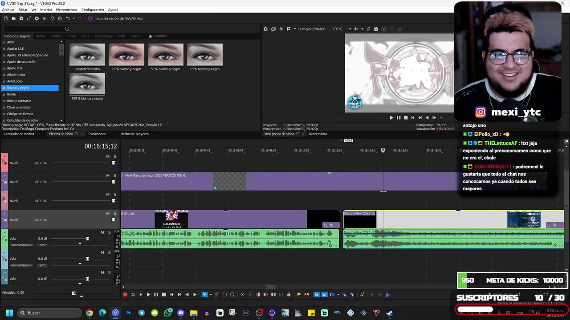Open project properties gear in main toolbar

[37, 18]
